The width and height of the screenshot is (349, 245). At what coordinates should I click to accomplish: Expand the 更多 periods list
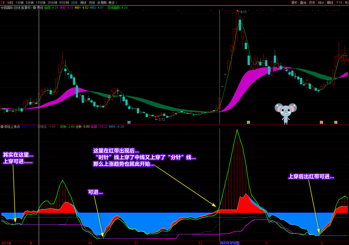coord(113,3)
